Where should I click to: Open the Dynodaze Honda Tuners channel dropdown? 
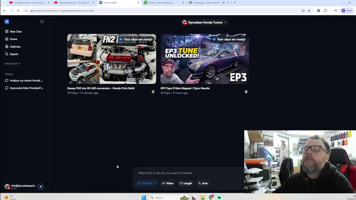click(204, 22)
